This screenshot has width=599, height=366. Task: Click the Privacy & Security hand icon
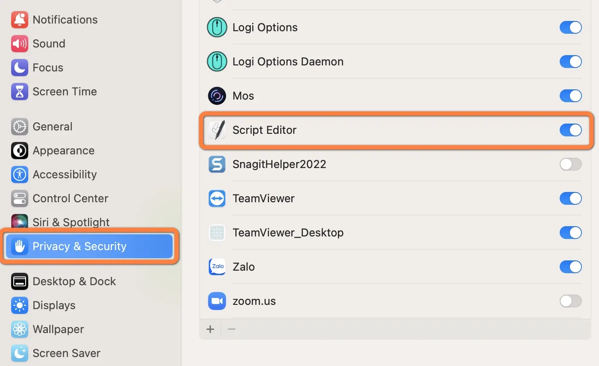pos(20,246)
